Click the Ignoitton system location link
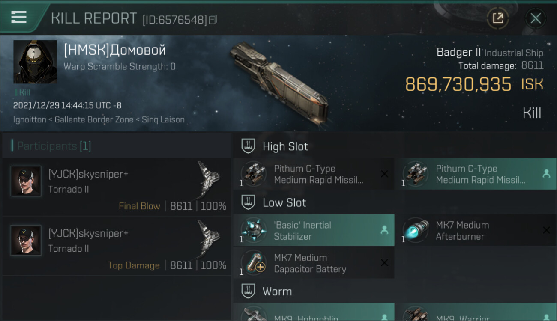 30,119
